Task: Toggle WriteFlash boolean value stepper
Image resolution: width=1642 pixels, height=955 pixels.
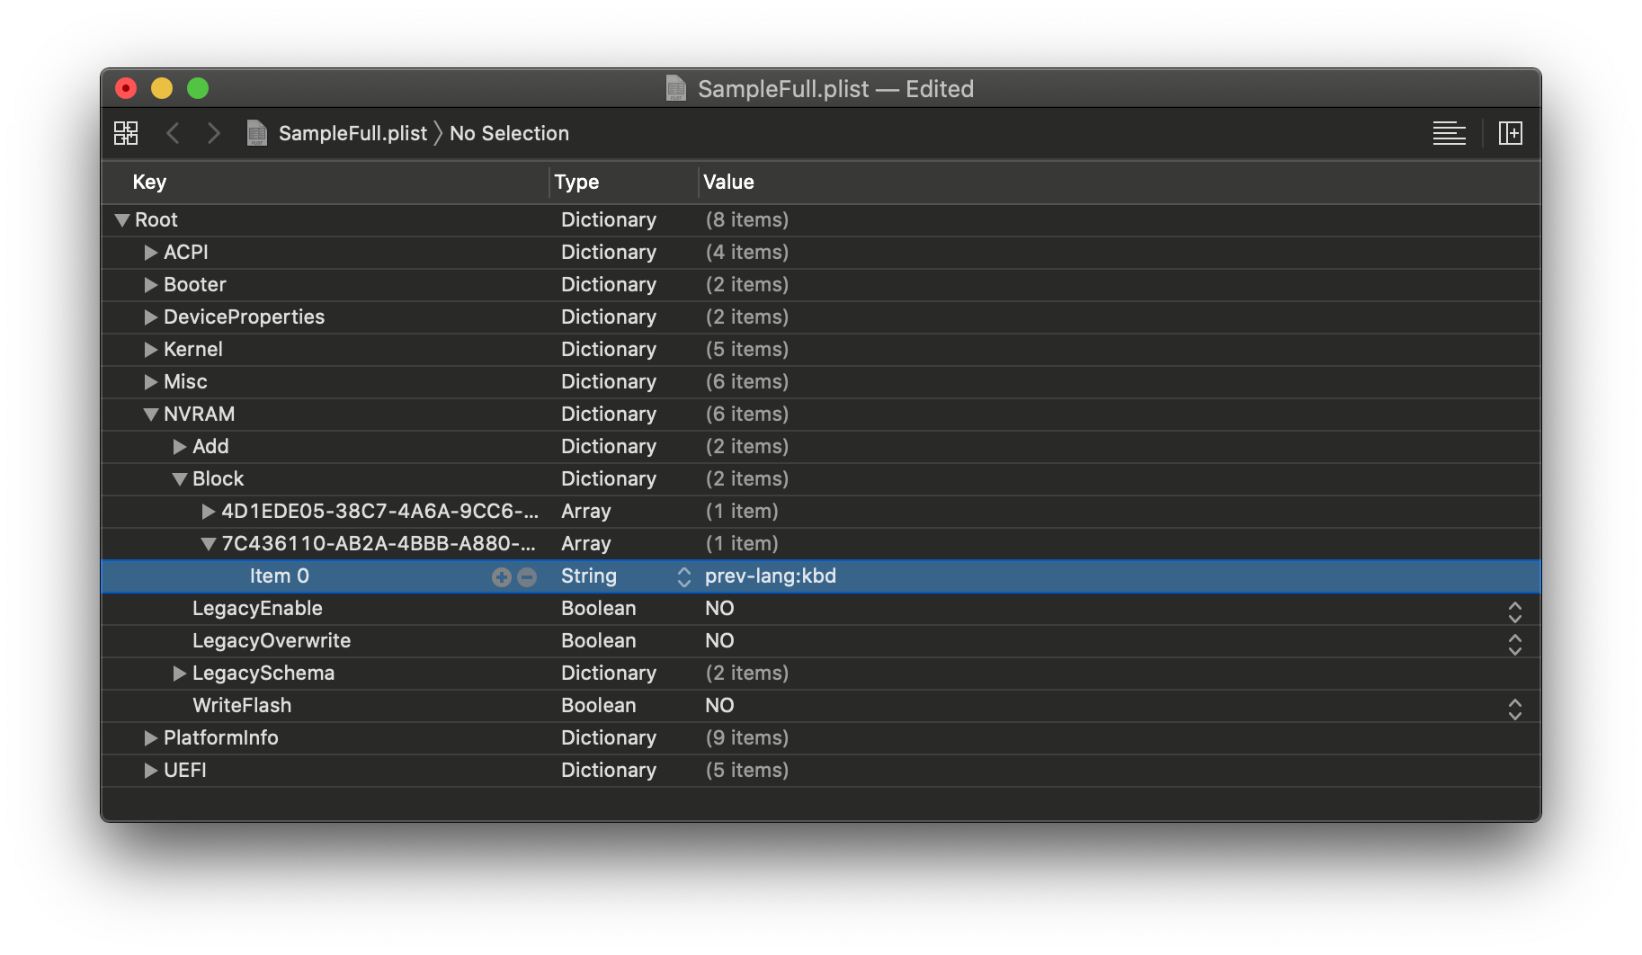Action: (x=1514, y=709)
